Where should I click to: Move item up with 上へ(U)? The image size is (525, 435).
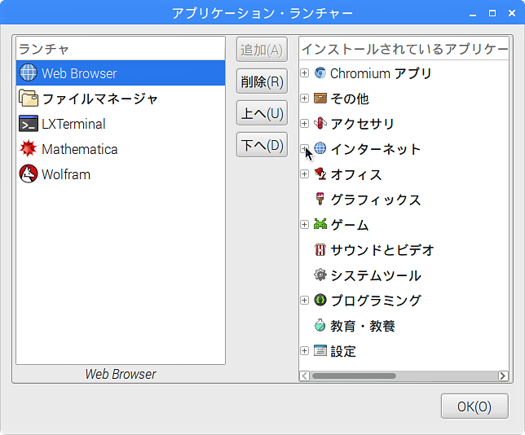[262, 113]
